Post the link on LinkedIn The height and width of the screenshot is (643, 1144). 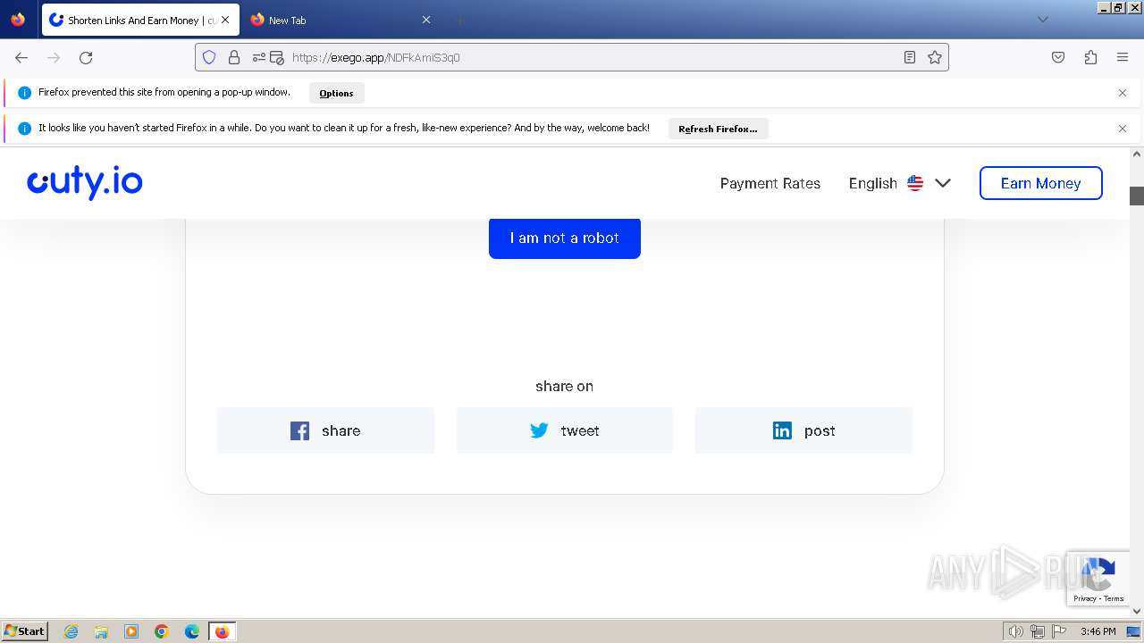(803, 430)
